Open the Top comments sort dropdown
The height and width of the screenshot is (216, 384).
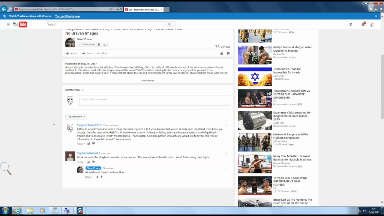[76, 117]
